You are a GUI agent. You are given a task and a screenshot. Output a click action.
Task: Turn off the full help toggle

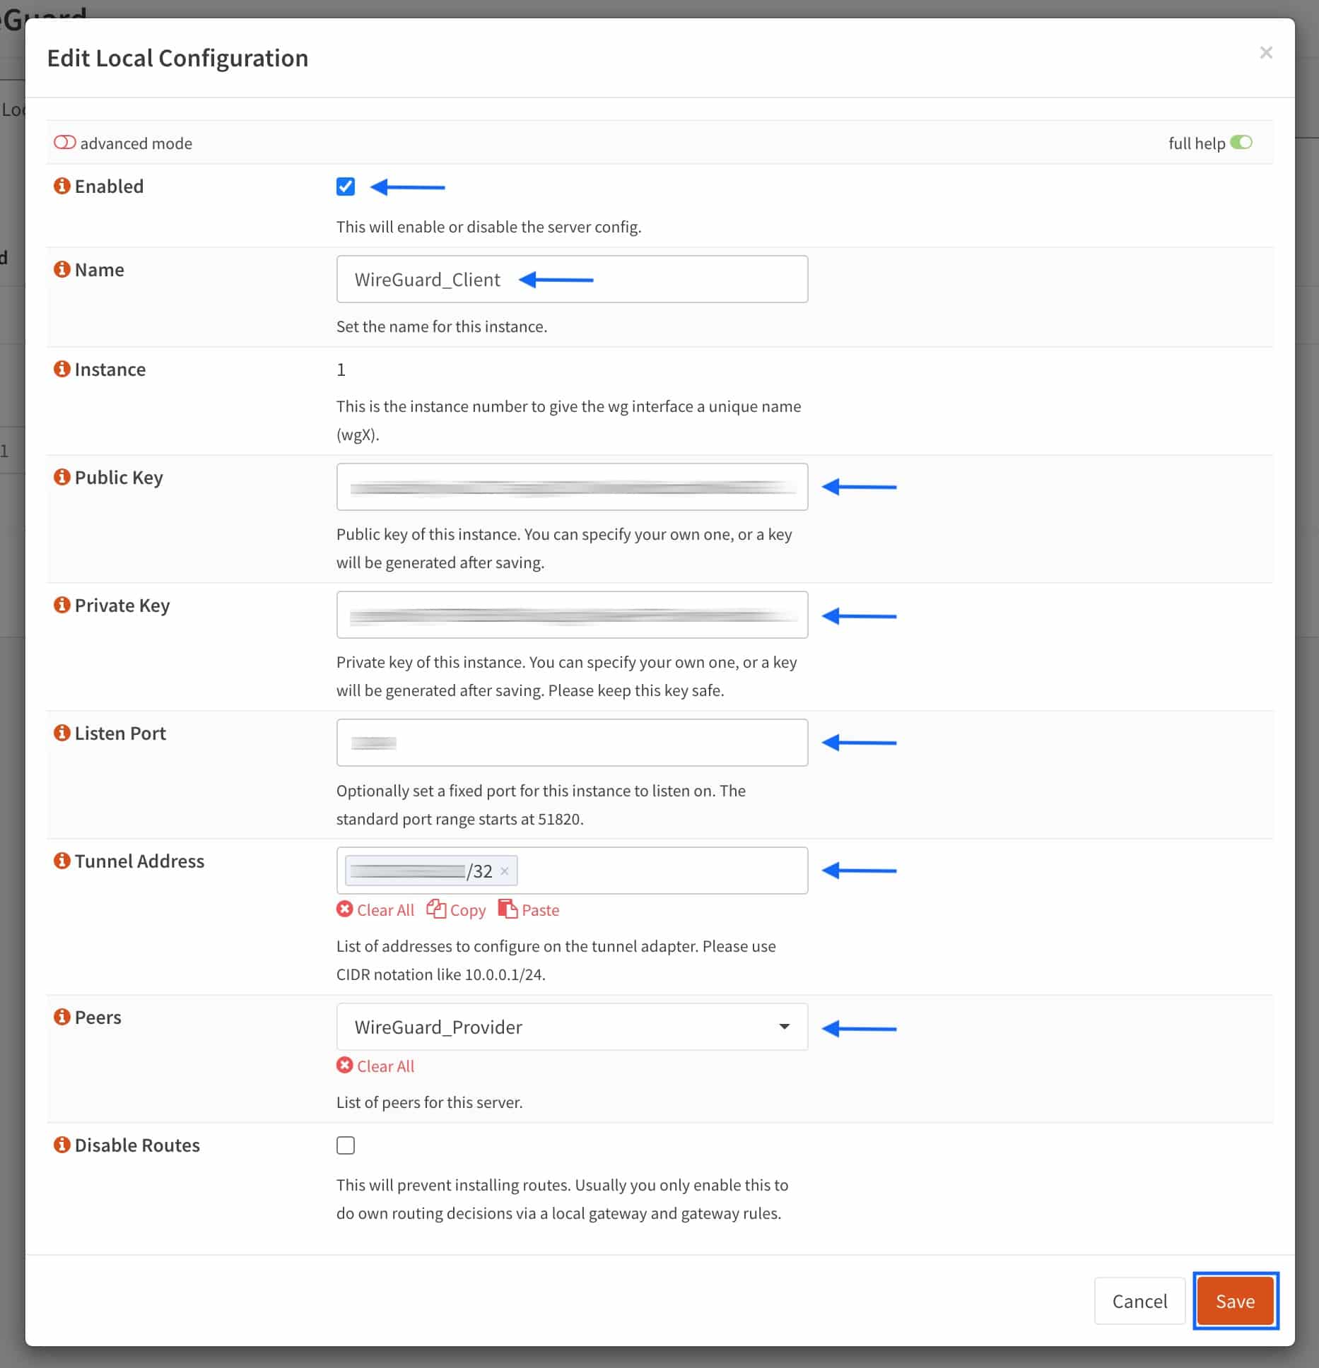click(1241, 143)
